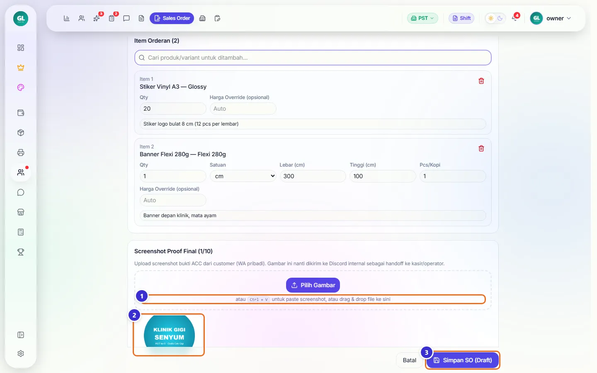Switch to light theme sun icon

[x=491, y=18]
